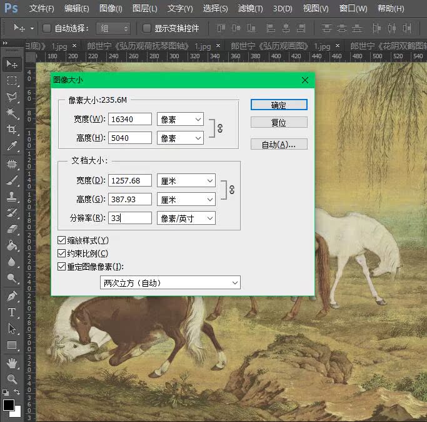Select the Move tool in the toolbox
Image resolution: width=427 pixels, height=422 pixels.
12,64
